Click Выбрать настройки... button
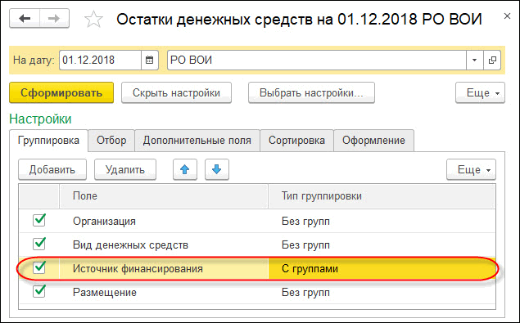Screen dimensions: 520x323 click(x=311, y=92)
